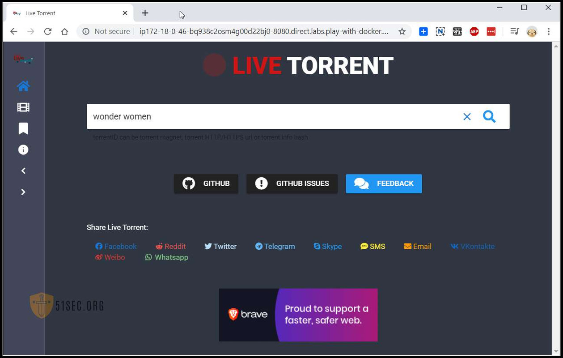Open the GITHUB button
The width and height of the screenshot is (563, 358).
tap(206, 183)
